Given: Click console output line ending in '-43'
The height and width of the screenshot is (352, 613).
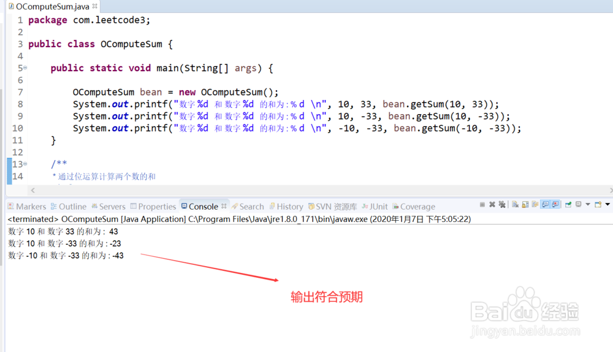Looking at the screenshot, I should tap(66, 256).
